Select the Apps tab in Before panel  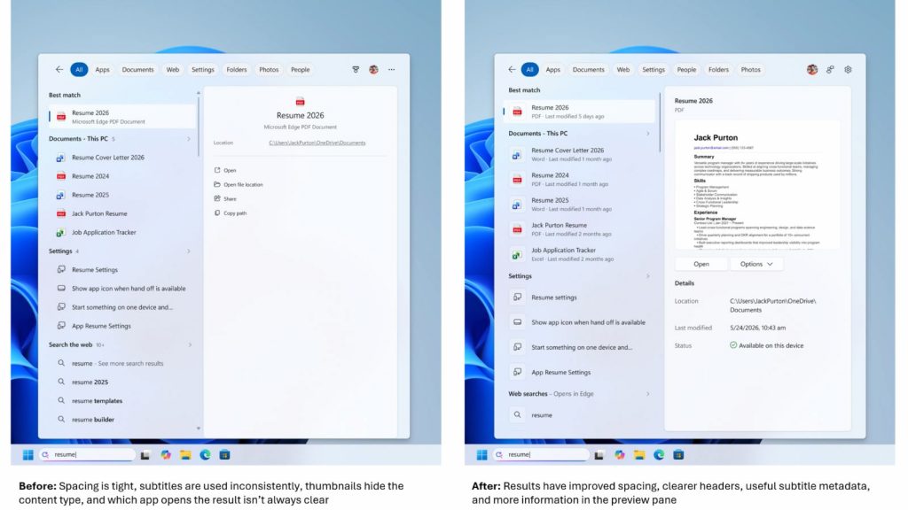pos(103,69)
